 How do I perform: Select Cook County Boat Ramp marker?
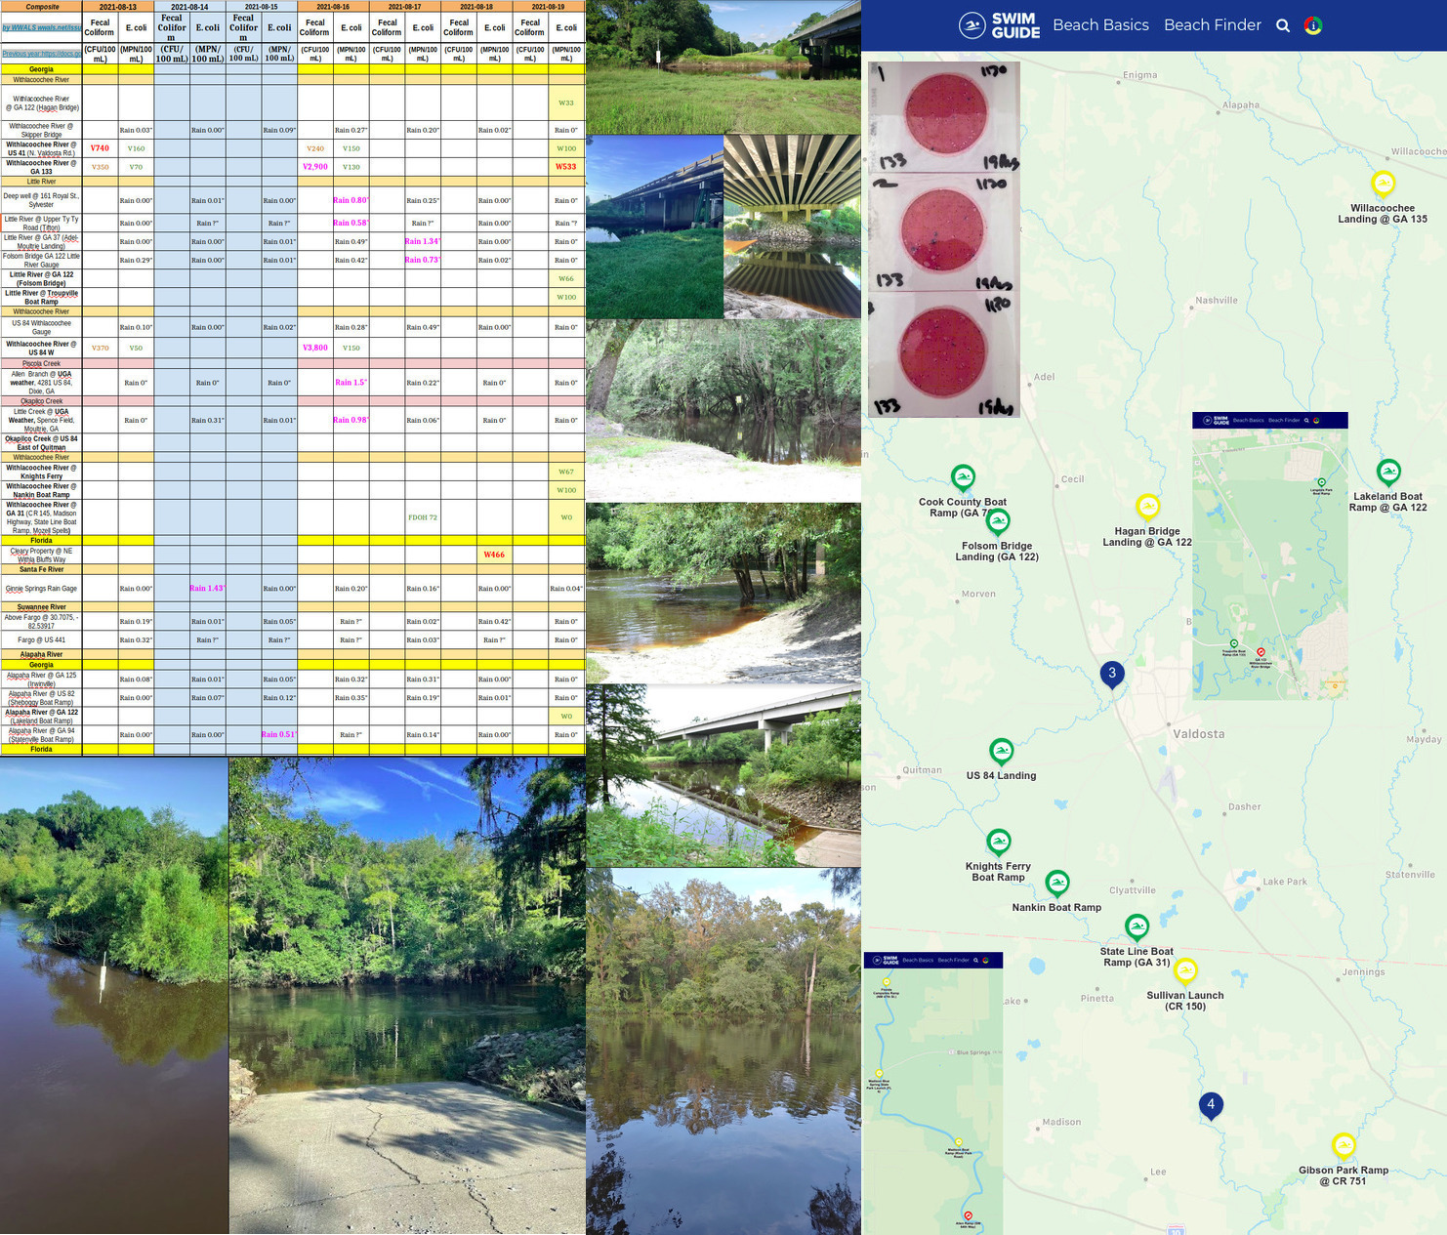(x=964, y=477)
